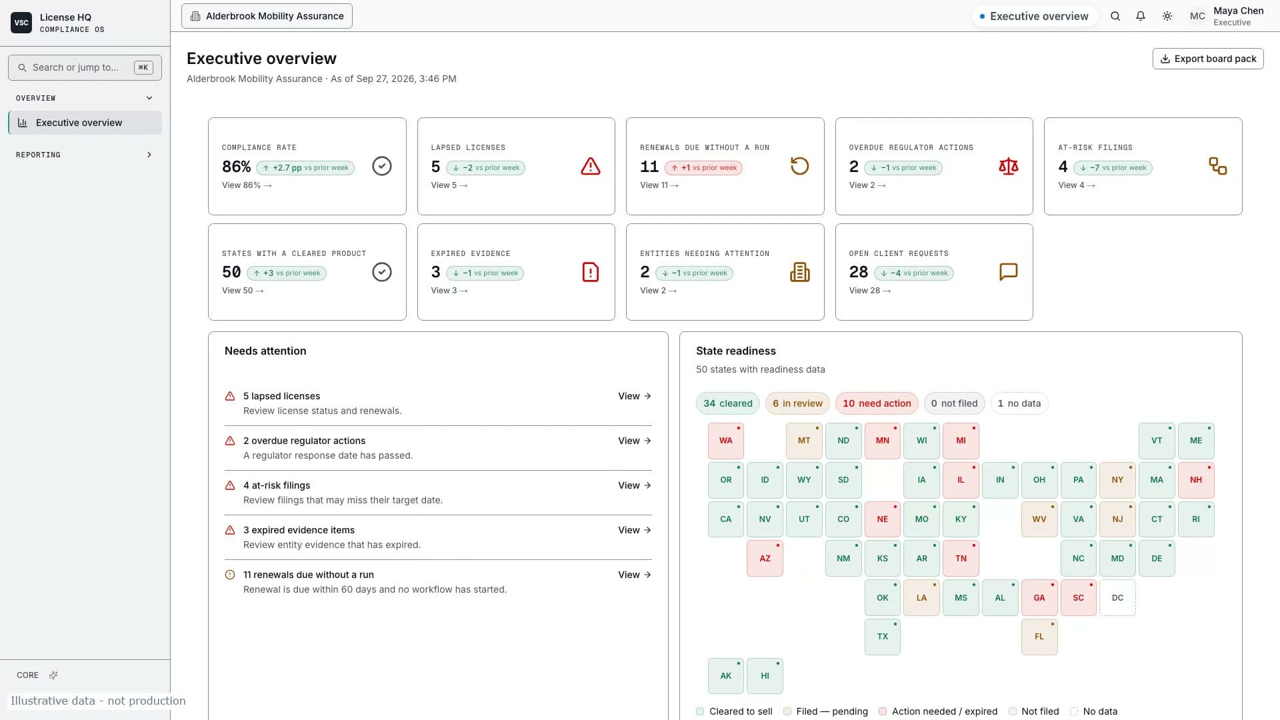This screenshot has height=720, width=1280.
Task: Click the Lapsed Licenses warning triangle icon
Action: pyautogui.click(x=591, y=166)
